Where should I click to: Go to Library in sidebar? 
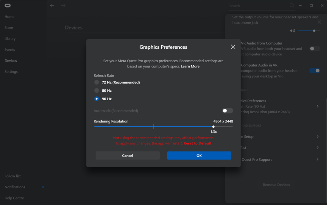(10, 39)
